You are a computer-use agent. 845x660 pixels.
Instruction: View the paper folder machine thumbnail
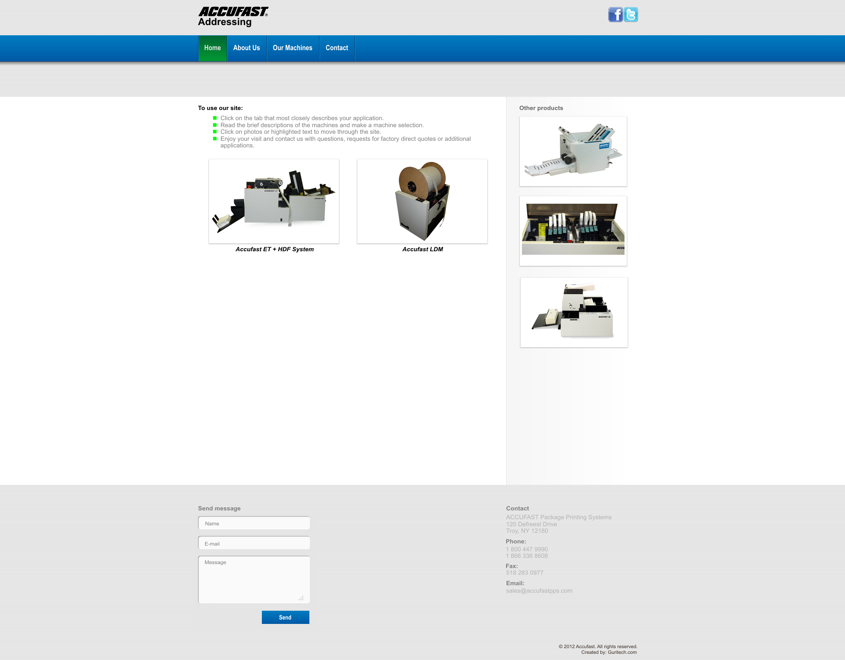tap(573, 151)
